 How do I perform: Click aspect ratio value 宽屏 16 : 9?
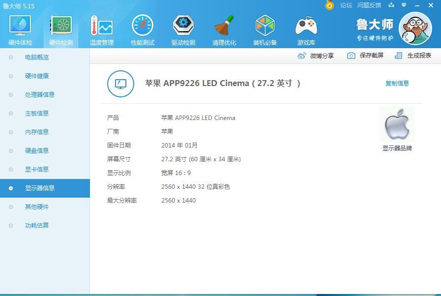tap(176, 173)
